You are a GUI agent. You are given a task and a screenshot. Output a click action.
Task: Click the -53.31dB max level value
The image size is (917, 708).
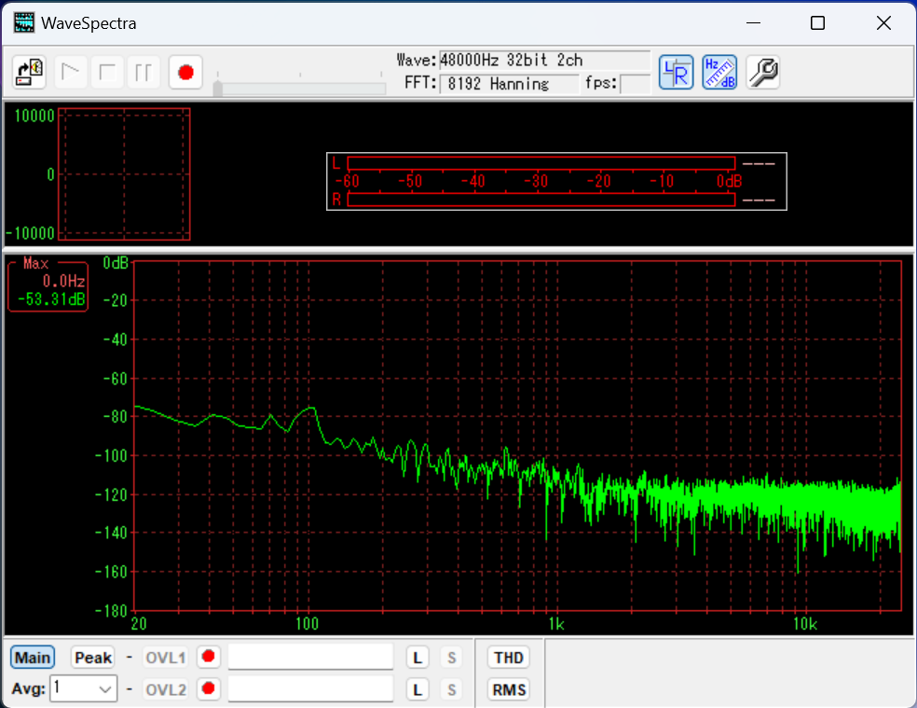(x=51, y=299)
